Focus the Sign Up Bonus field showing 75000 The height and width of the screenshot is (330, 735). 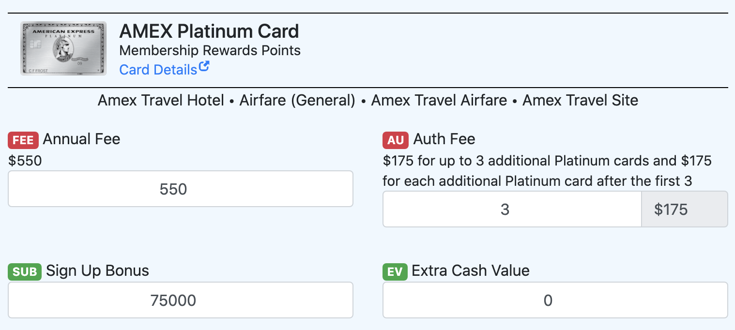click(x=181, y=300)
